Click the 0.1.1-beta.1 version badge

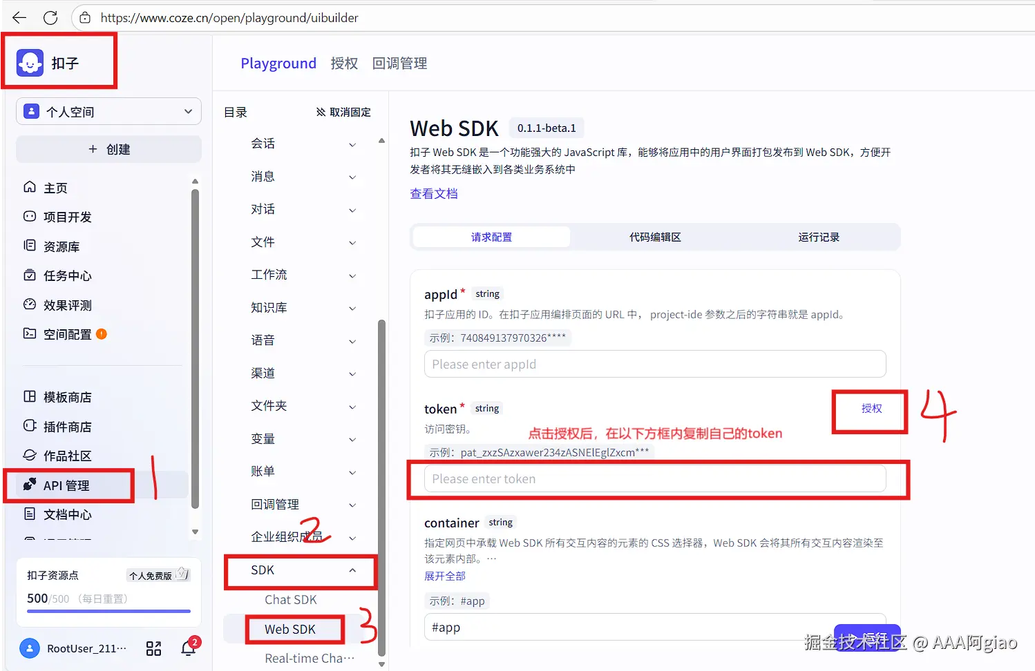[x=547, y=128]
